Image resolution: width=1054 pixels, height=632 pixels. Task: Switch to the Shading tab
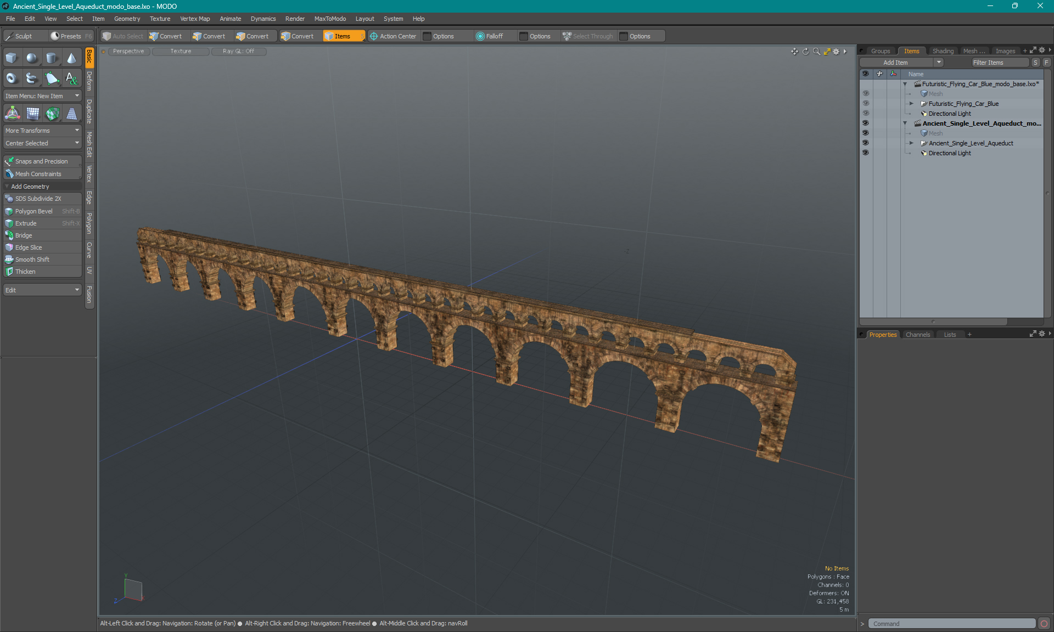pyautogui.click(x=943, y=50)
